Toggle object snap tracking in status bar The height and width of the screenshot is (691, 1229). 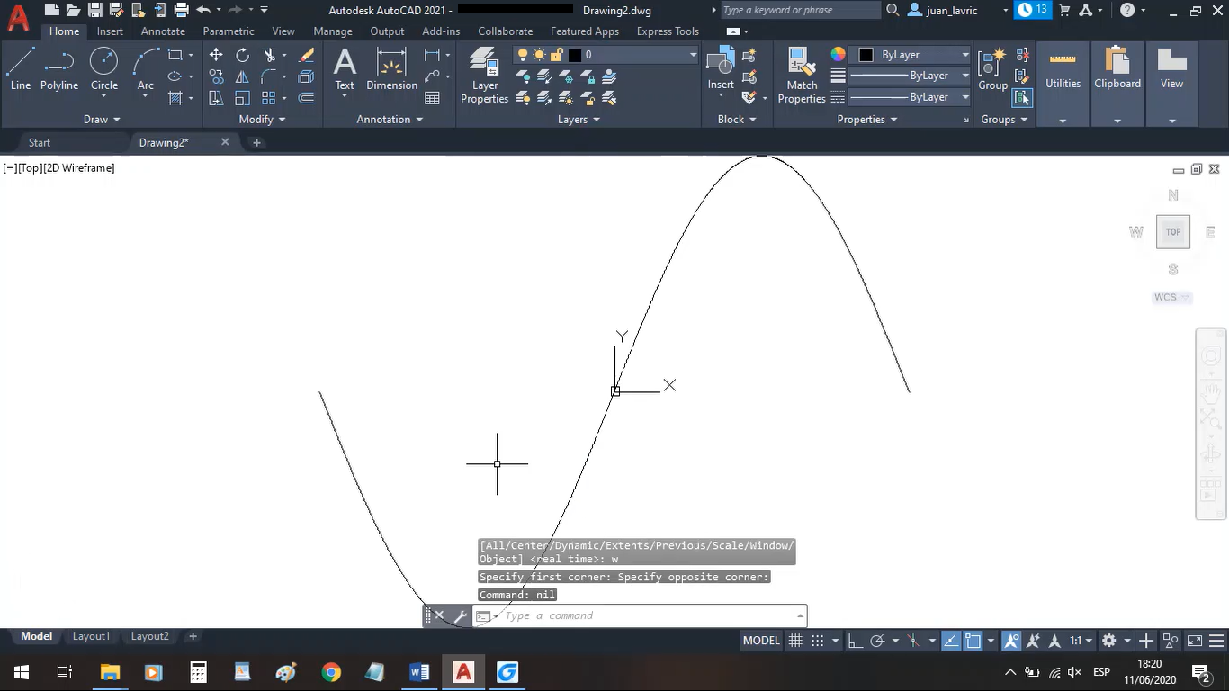click(950, 641)
